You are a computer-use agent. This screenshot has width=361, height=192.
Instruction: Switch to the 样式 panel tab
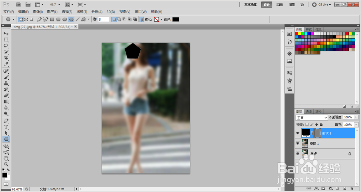309,30
